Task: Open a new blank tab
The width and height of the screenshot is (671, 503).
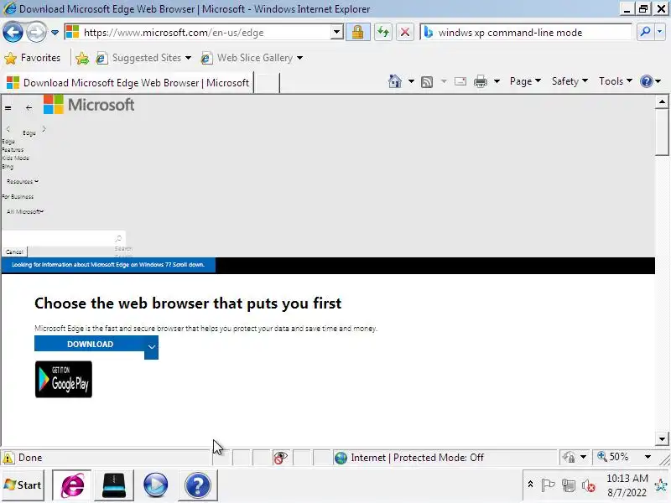Action: (267, 82)
